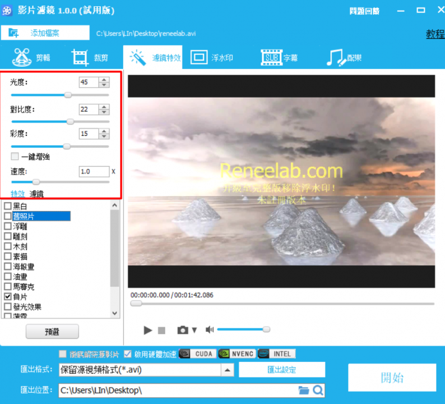Screen dimensions: 445x404
Task: Click the speed slider handle
Action: click(36, 182)
